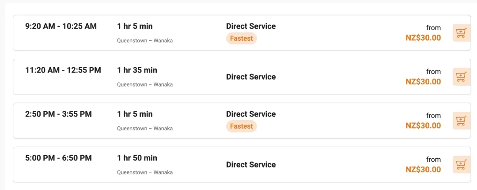Screen dimensions: 477x190
Task: Add the 5:00 PM service to cart
Action: point(462,164)
